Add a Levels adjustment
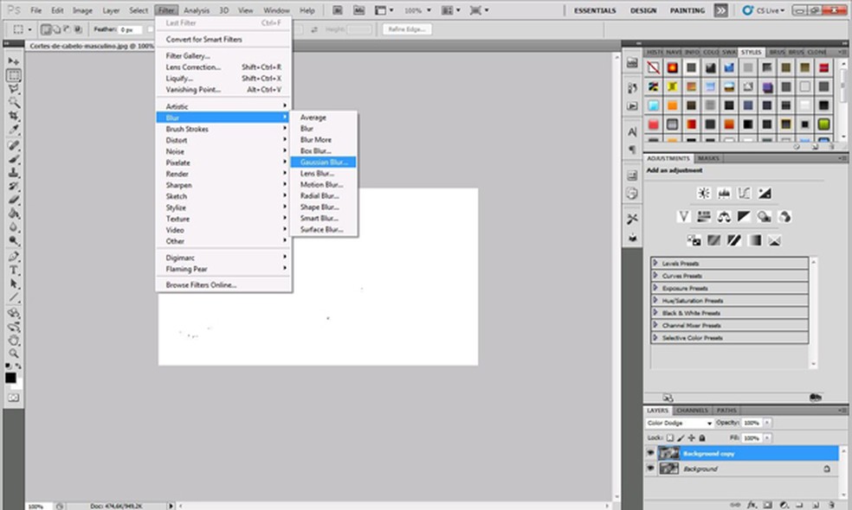852x510 pixels. pyautogui.click(x=724, y=193)
